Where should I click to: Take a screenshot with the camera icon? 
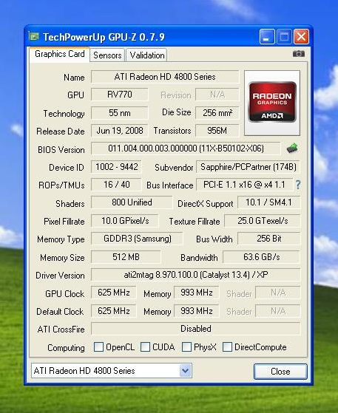click(x=299, y=54)
